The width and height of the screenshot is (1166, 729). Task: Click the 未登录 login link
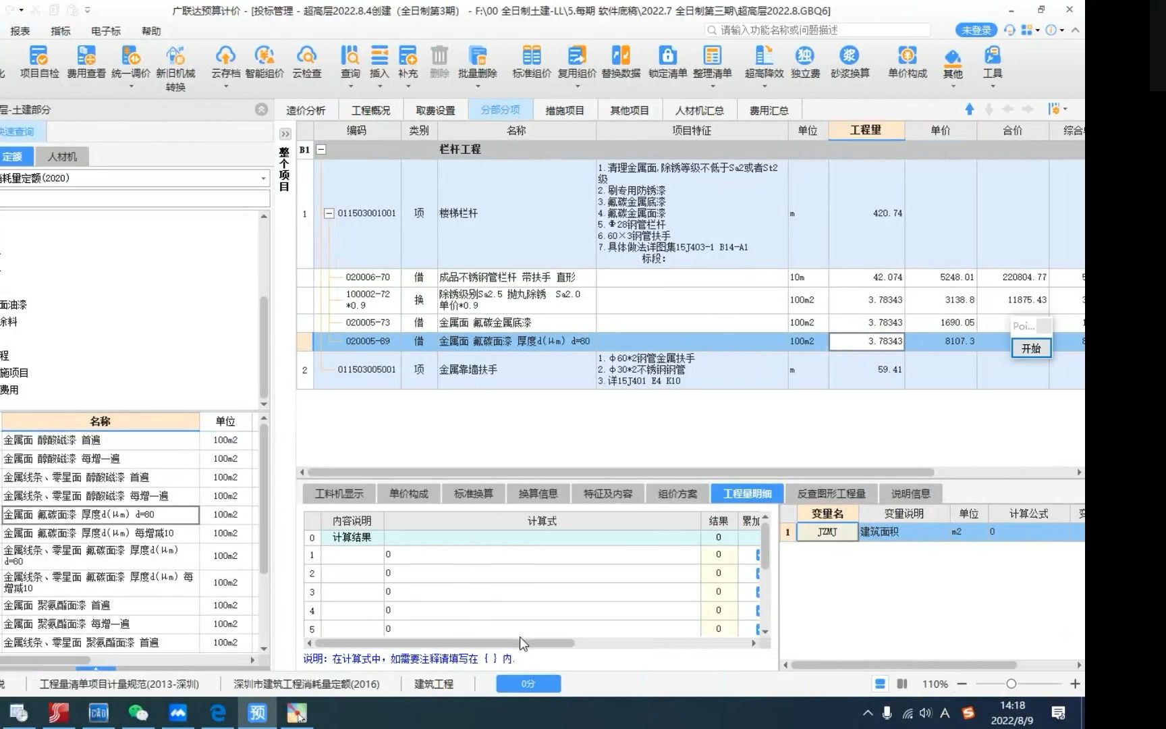[975, 30]
